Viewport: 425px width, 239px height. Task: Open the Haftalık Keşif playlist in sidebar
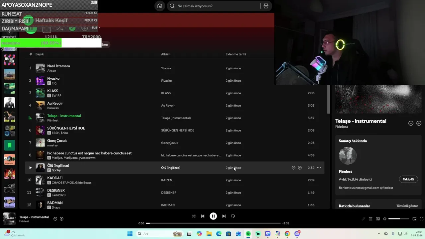click(9, 60)
